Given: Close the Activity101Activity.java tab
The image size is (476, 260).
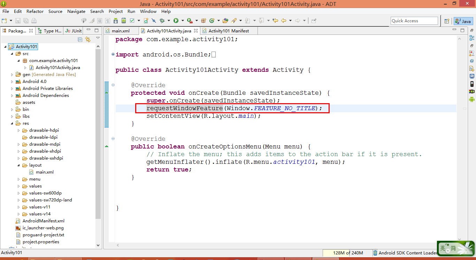Looking at the screenshot, I should coord(196,31).
